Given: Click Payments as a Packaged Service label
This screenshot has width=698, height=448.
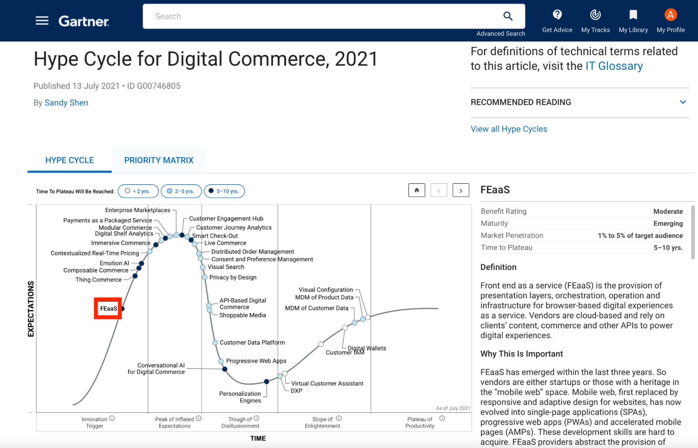Looking at the screenshot, I should 108,221.
